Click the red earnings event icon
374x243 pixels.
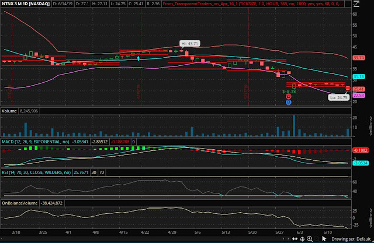click(x=288, y=96)
